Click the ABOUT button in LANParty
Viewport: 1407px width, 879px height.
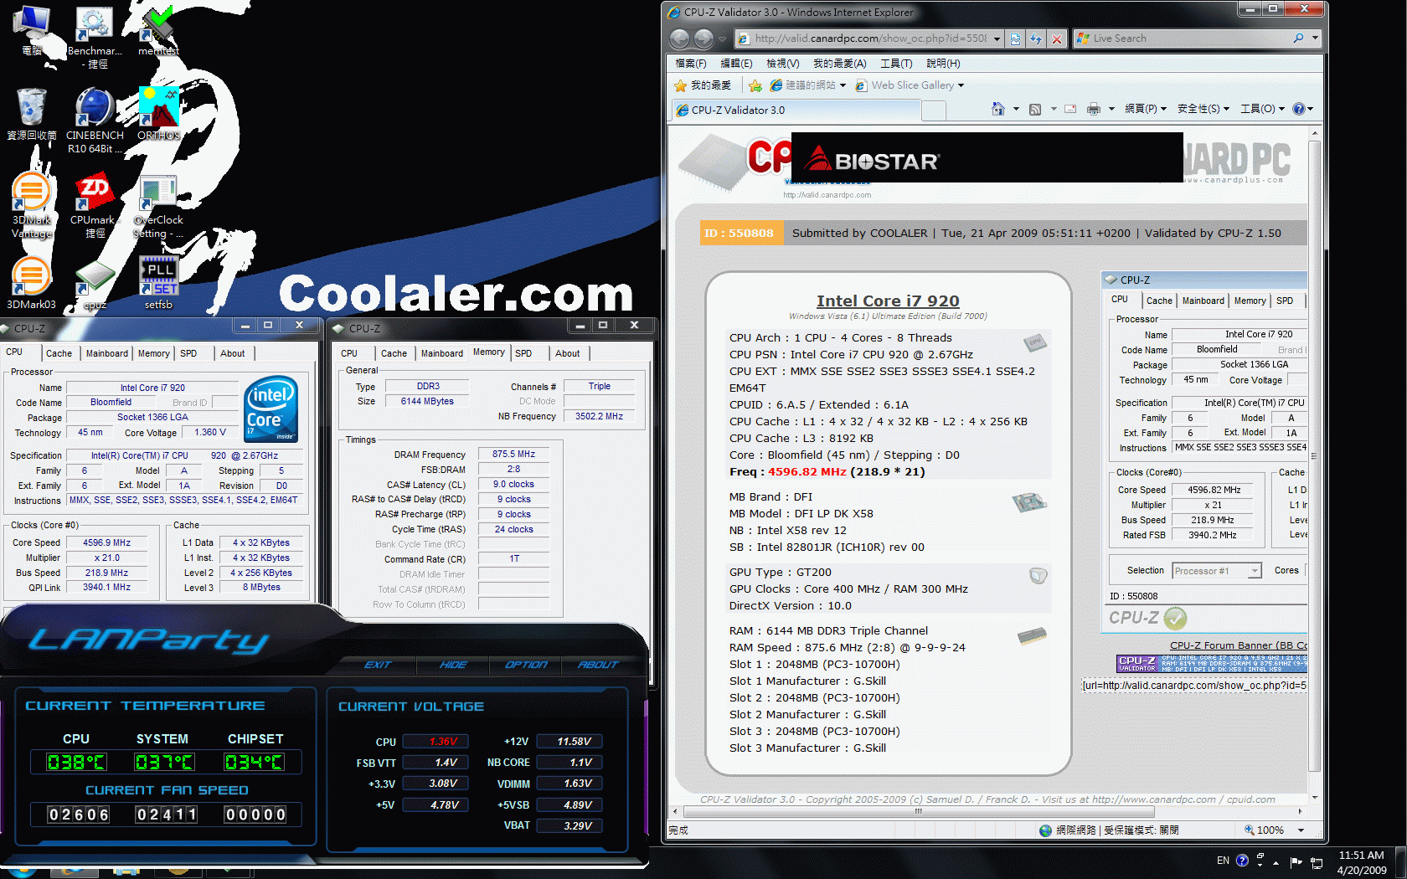click(598, 665)
